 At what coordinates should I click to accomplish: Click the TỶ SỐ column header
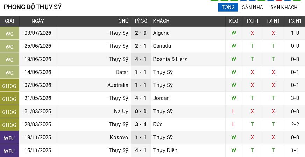click(x=141, y=21)
